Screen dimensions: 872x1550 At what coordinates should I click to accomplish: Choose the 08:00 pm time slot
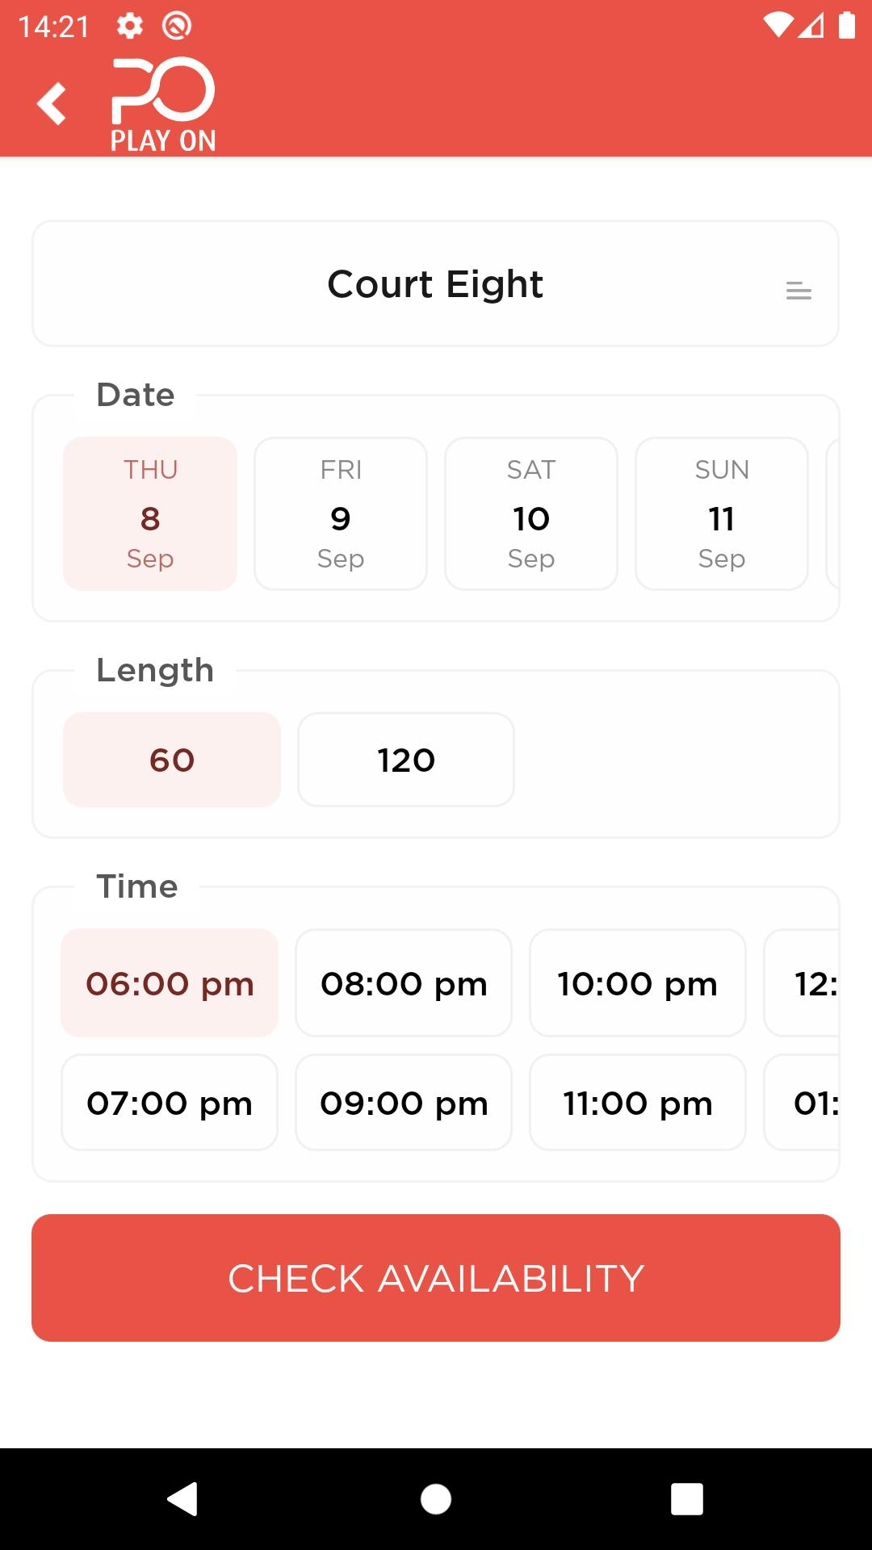404,983
